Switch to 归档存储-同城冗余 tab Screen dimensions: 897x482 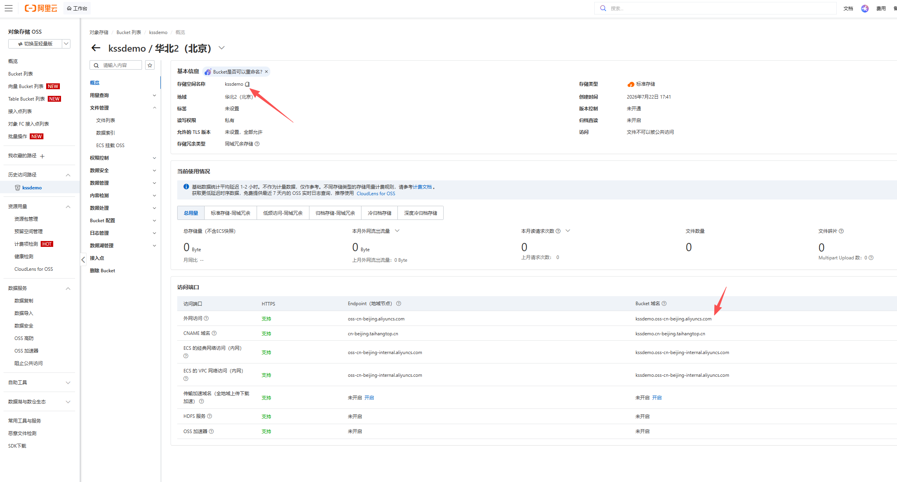click(x=335, y=213)
